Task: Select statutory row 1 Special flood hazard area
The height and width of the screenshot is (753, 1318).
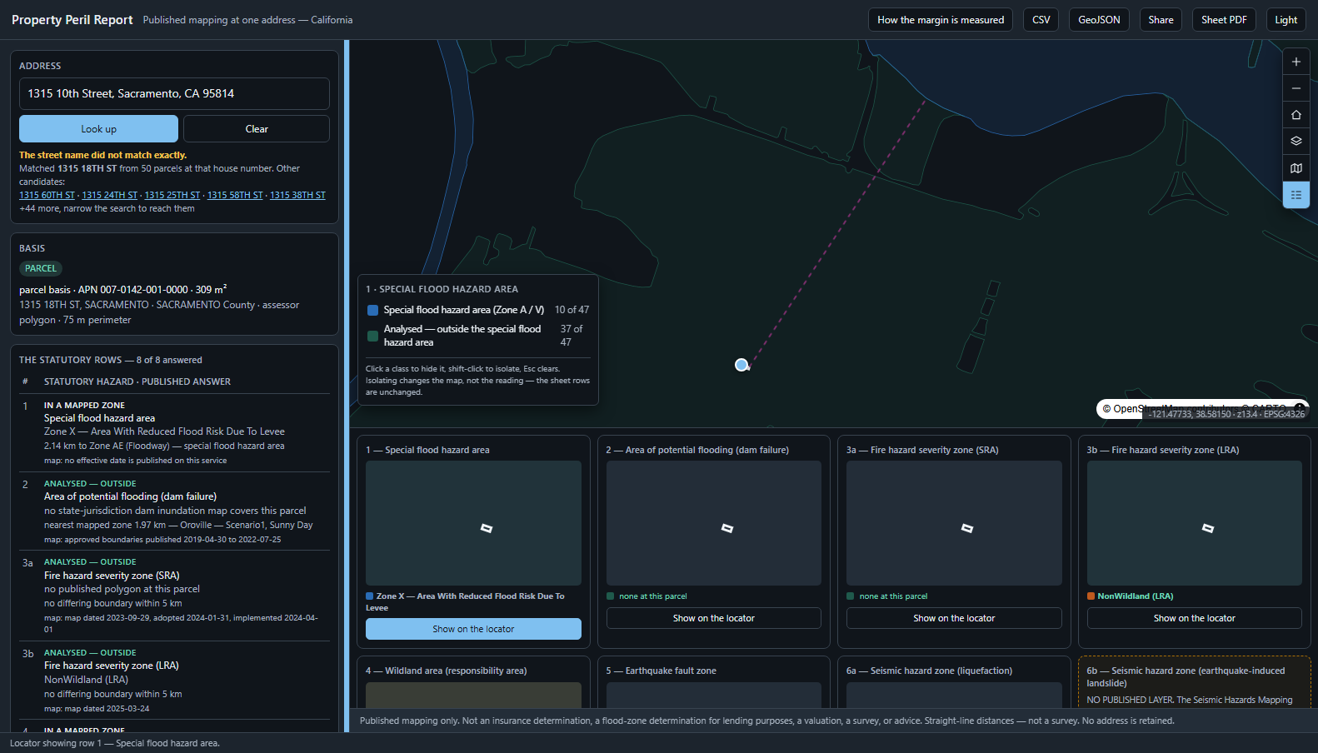Action: pos(174,432)
